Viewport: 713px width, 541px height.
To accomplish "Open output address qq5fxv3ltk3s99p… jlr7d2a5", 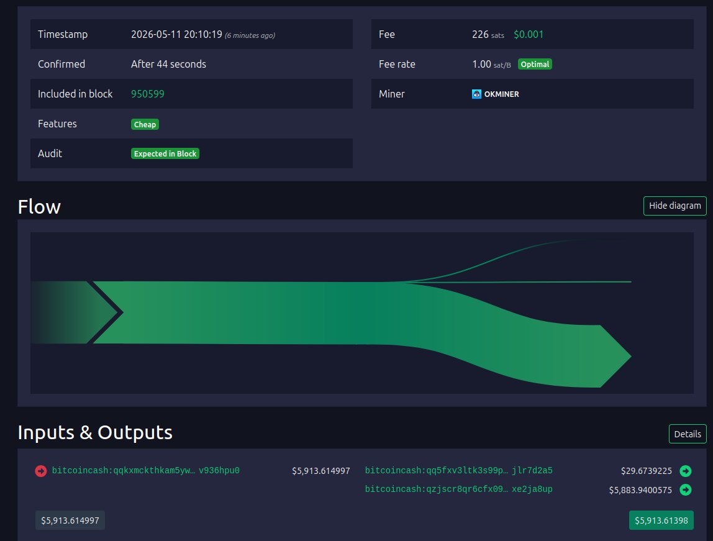I will pos(459,471).
